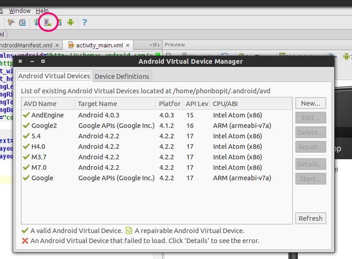Switch to the Android Virtual Devices tab
This screenshot has width=352, height=259.
54,76
